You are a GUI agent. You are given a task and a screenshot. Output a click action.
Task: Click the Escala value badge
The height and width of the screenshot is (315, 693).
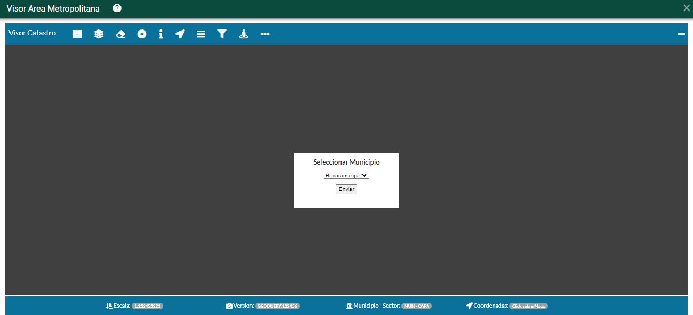(147, 306)
